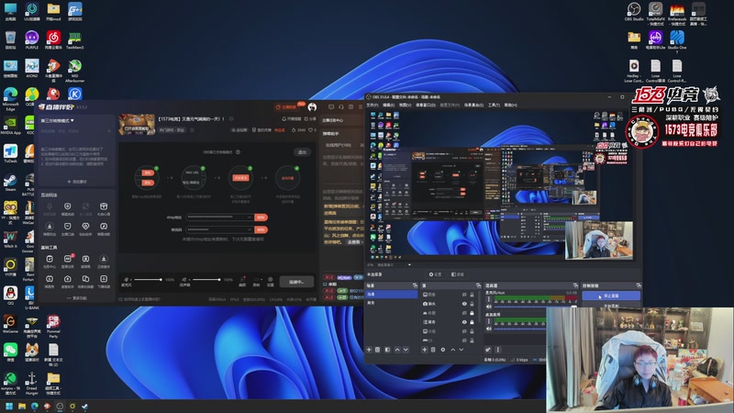Viewport: 734px width, 413px height.
Task: Open the gift box icon in interactive tools
Action: 104,206
